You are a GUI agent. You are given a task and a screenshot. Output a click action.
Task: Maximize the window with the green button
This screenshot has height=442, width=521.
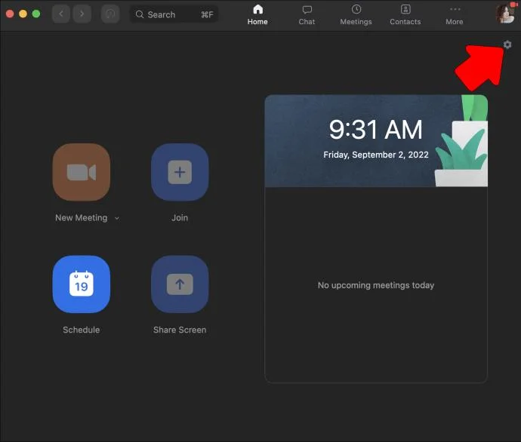(36, 14)
